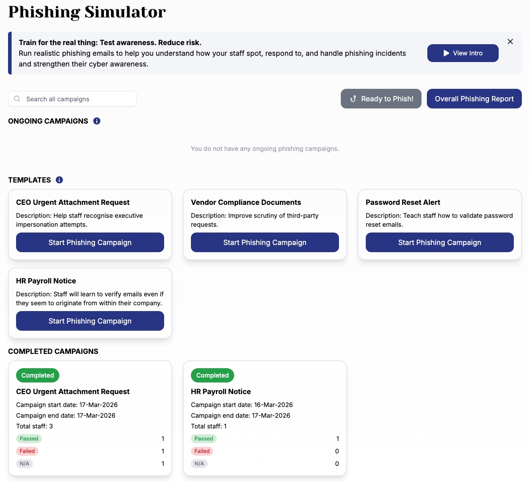This screenshot has height=482, width=529.
Task: Click the Ongoing Campaigns info icon
Action: [97, 121]
